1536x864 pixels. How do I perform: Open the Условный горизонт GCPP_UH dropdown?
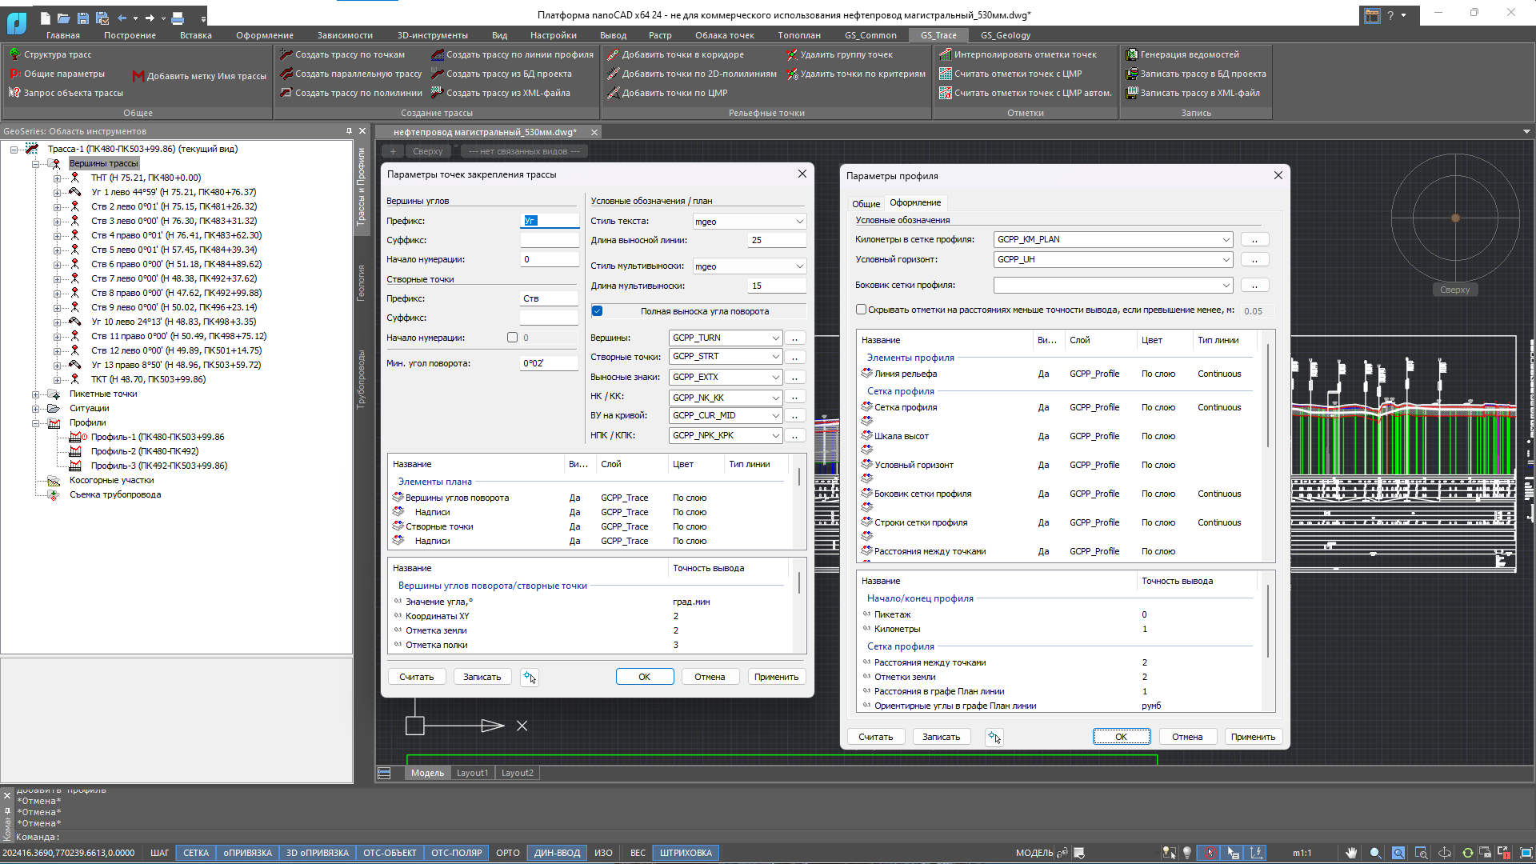(1114, 260)
